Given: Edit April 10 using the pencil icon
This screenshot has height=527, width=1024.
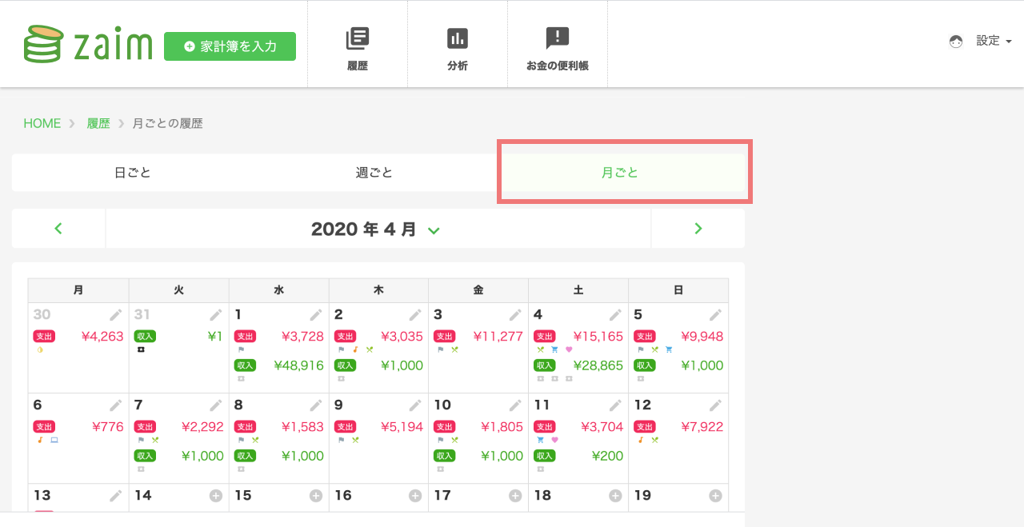Looking at the screenshot, I should [515, 405].
